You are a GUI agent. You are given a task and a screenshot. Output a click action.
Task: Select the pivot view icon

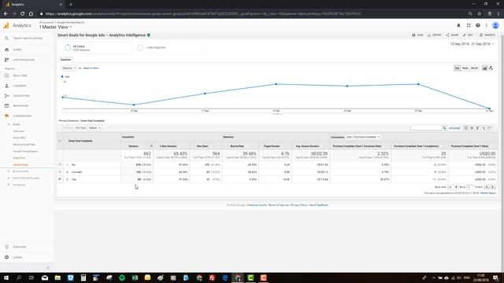489,128
